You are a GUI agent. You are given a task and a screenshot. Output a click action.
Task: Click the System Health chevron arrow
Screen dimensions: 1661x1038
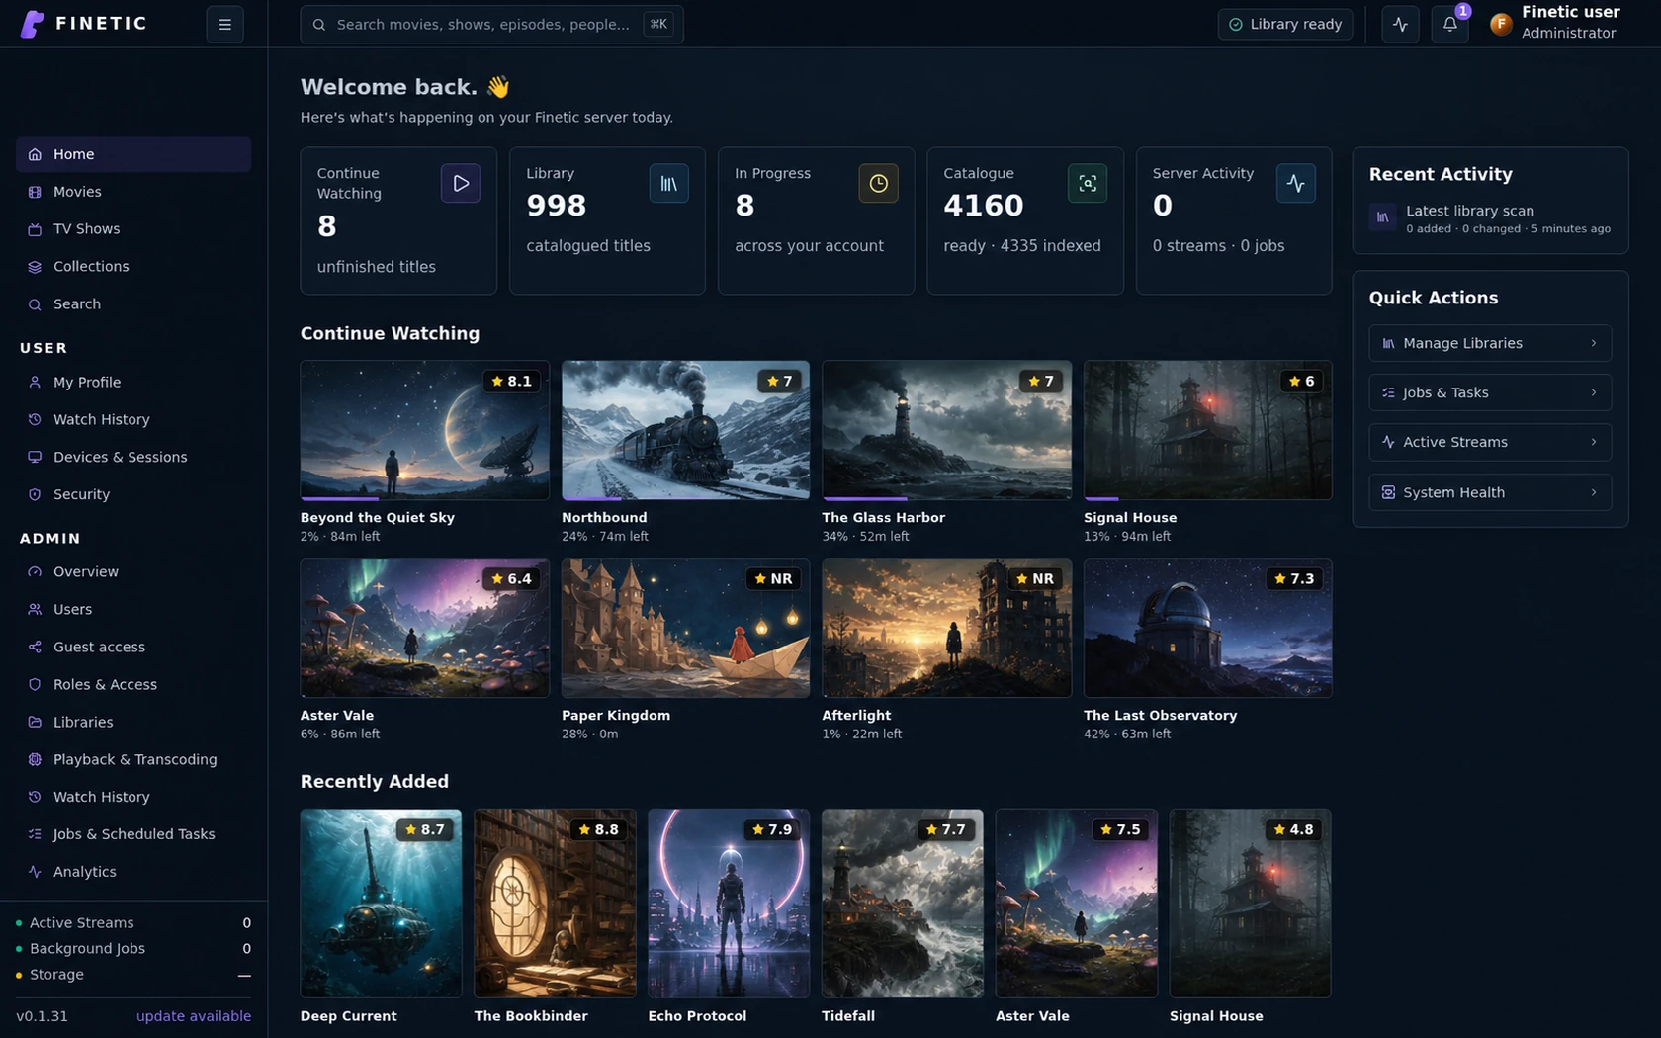(1593, 492)
